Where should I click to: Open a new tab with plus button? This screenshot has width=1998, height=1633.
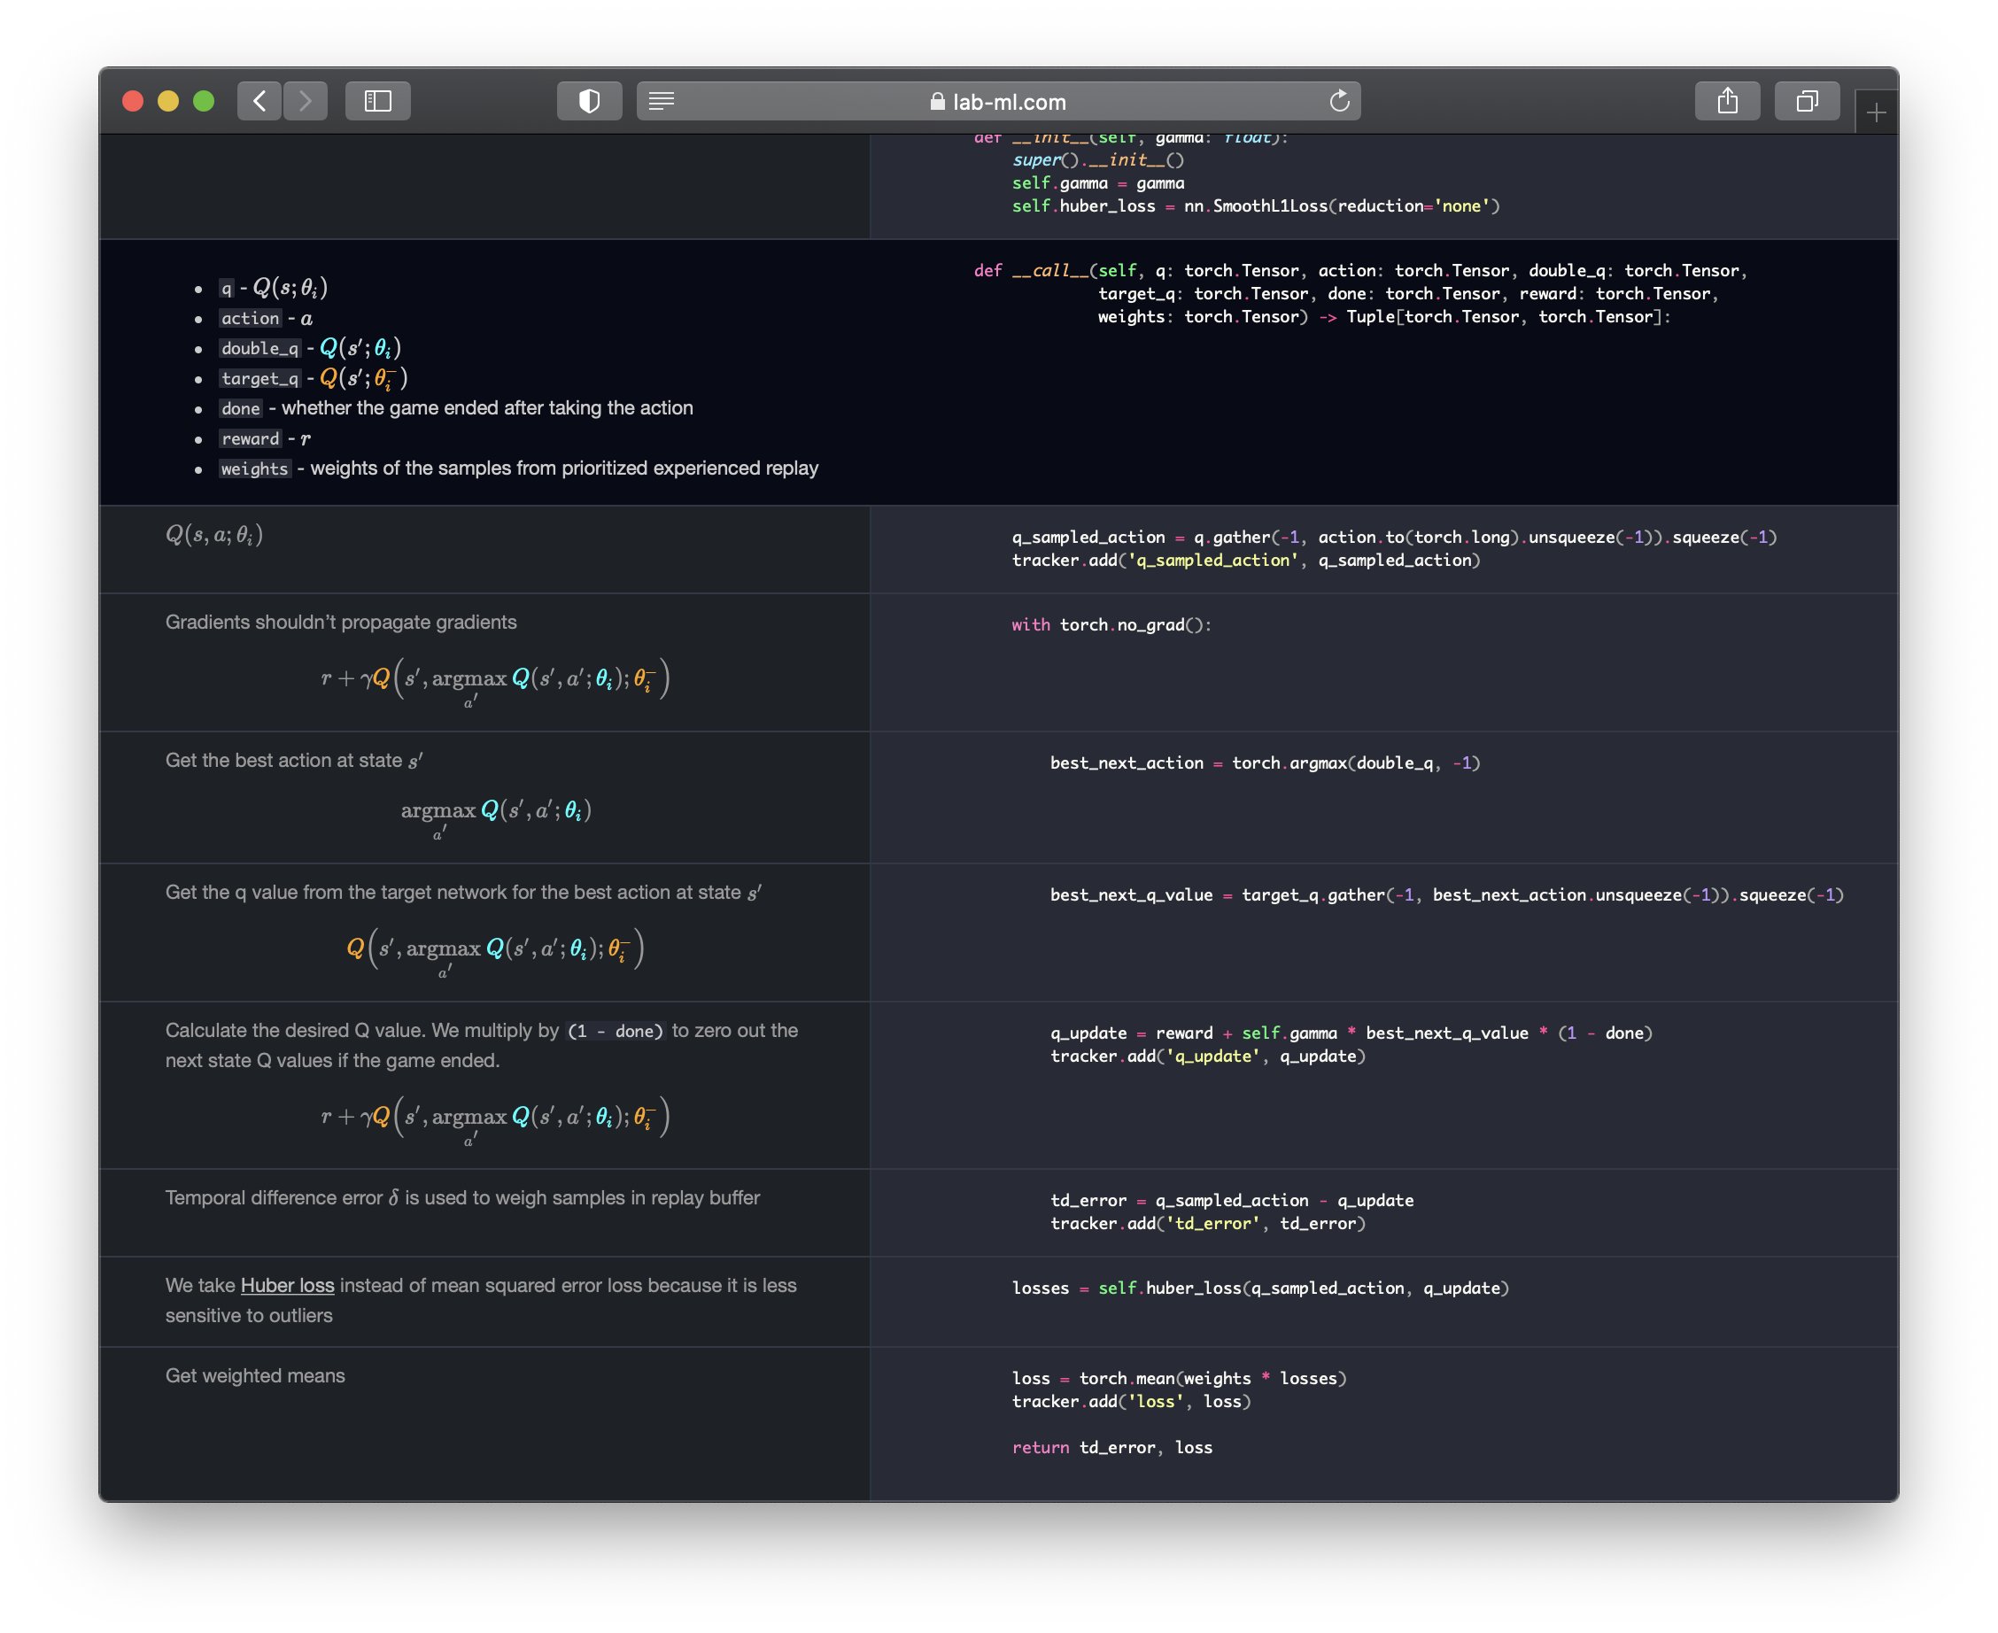pos(1876,112)
